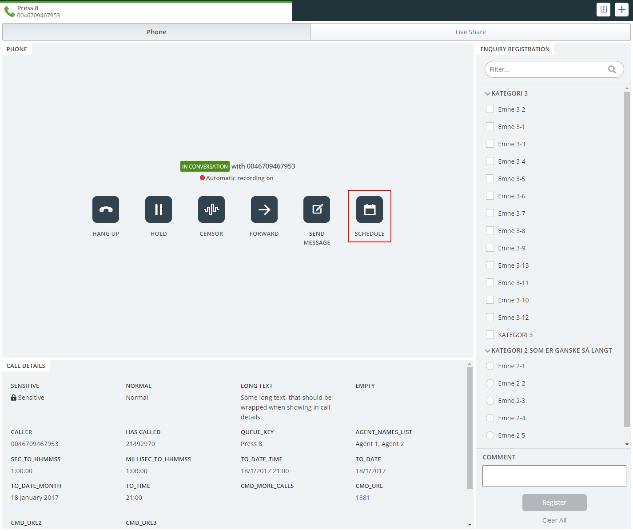The width and height of the screenshot is (633, 531).
Task: Click the Schedule calendar icon
Action: tap(370, 209)
